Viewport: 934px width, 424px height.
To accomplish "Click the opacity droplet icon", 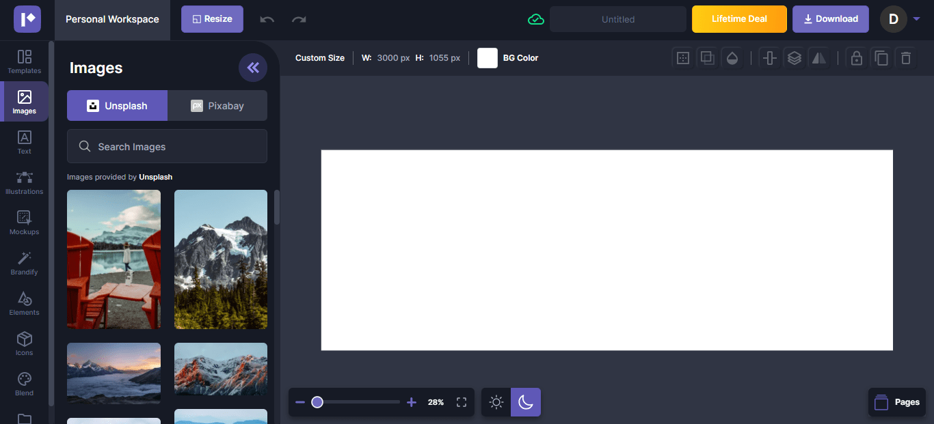I will click(x=732, y=58).
